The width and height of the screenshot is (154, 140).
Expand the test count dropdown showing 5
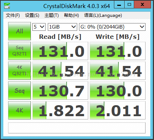(39, 27)
